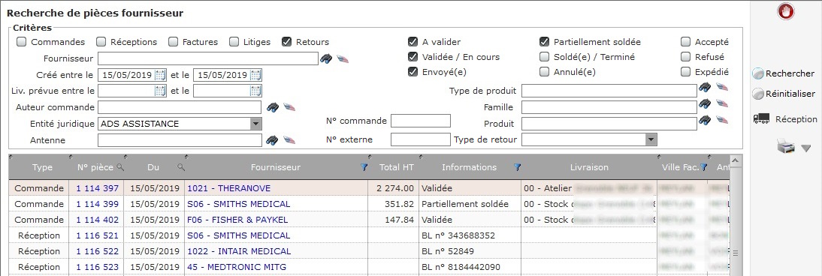Open binoculars search for Type de produit
The image size is (822, 276).
705,87
